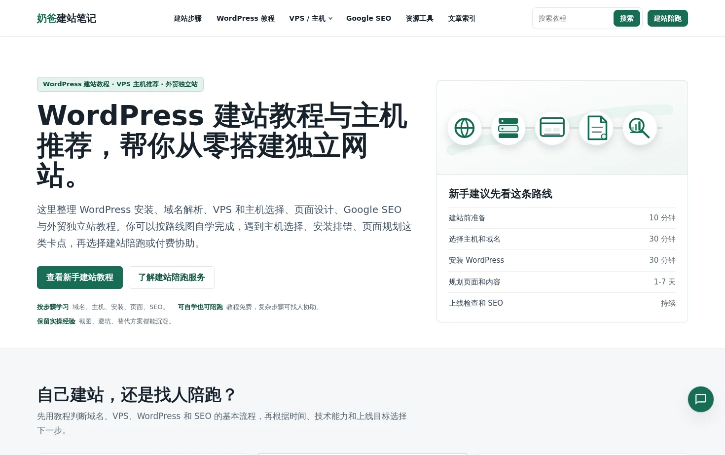The image size is (725, 455).
Task: Open the 上线检查和 SEO roadmap step
Action: click(x=562, y=303)
